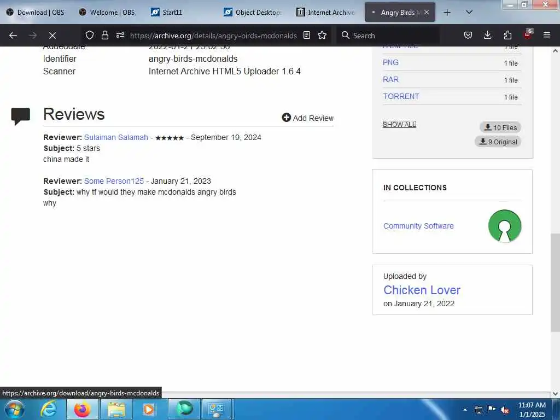560x420 pixels.
Task: Select text 'angry-birds-mcdonalds' identifier value
Action: pos(193,59)
